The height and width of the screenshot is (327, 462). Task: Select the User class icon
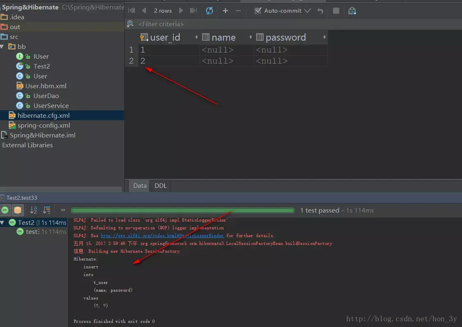(19, 76)
